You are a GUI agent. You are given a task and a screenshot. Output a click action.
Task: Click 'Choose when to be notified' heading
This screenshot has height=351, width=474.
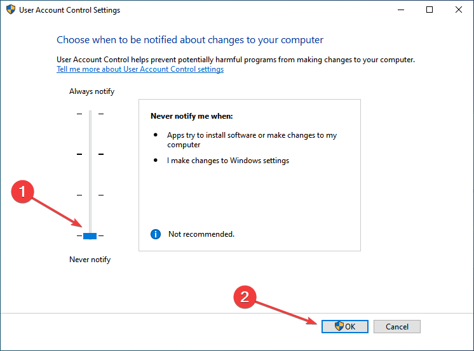coord(190,40)
